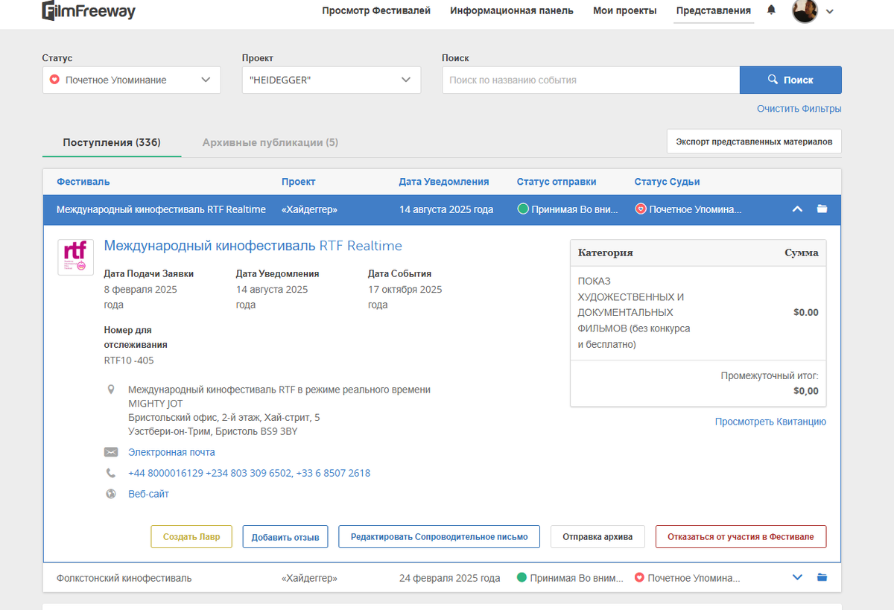Sort by Статус отправки column
This screenshot has width=894, height=610.
point(557,182)
